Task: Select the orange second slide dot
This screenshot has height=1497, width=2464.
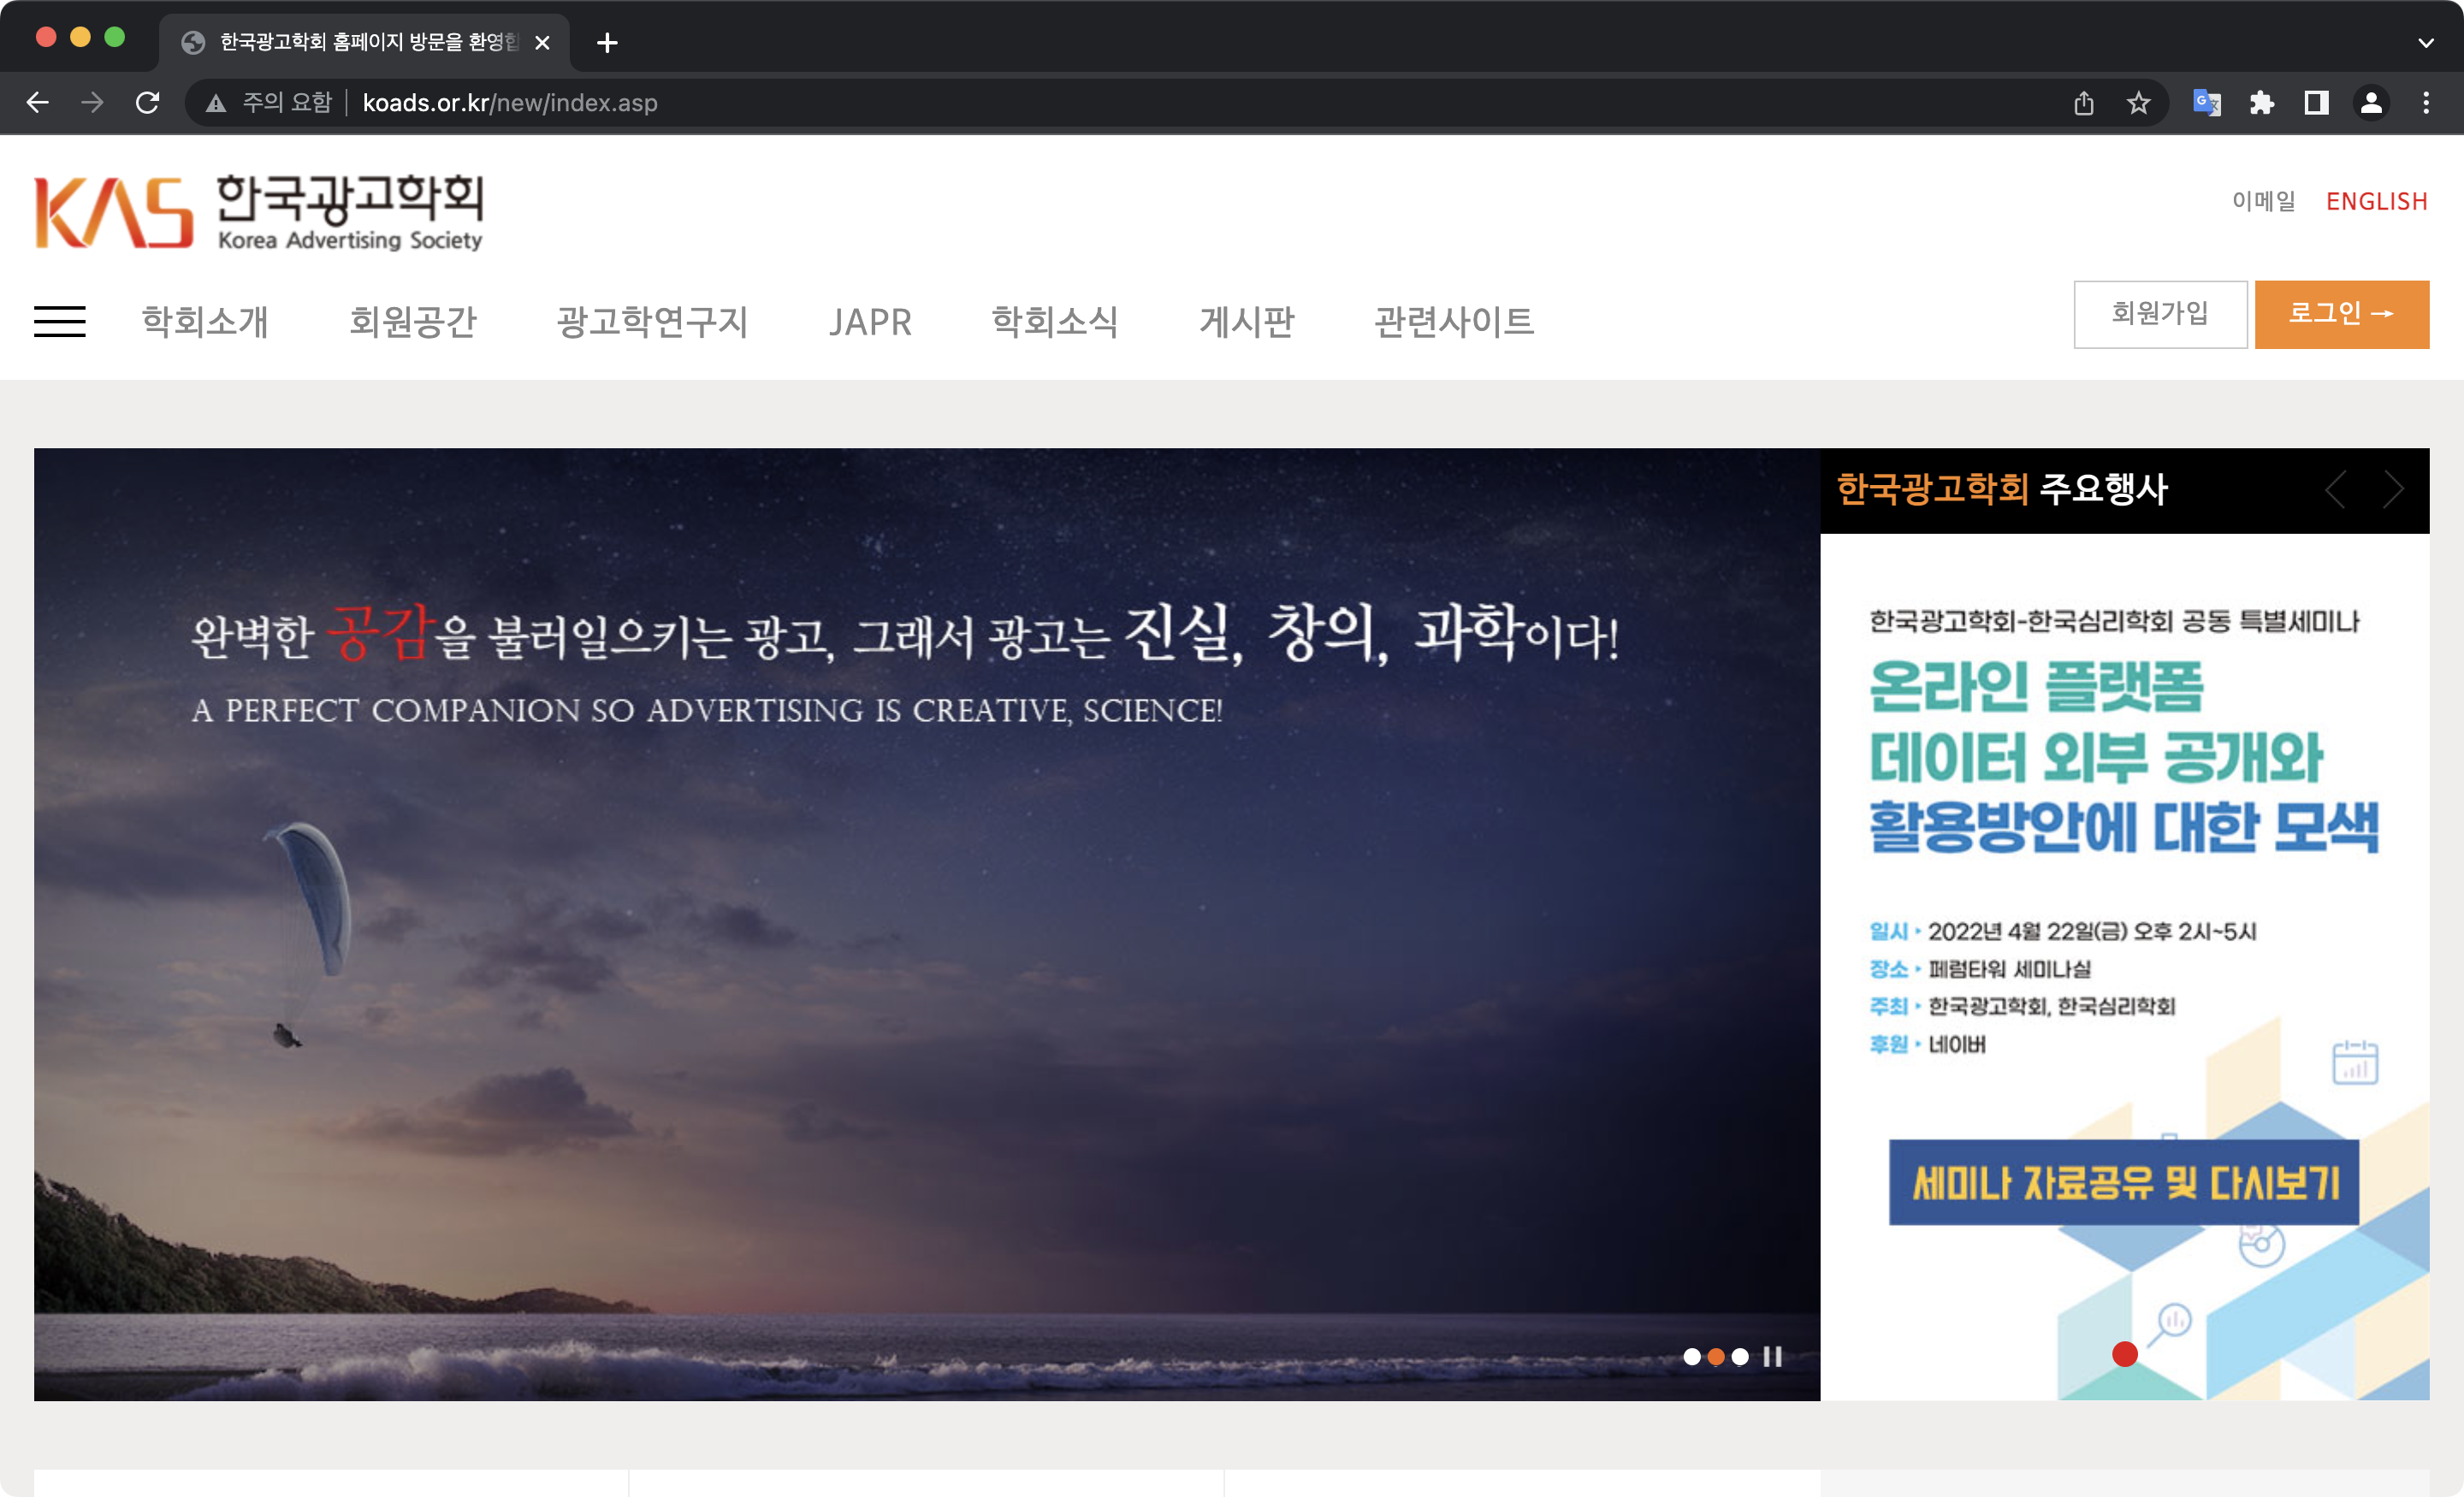Action: pos(1716,1356)
